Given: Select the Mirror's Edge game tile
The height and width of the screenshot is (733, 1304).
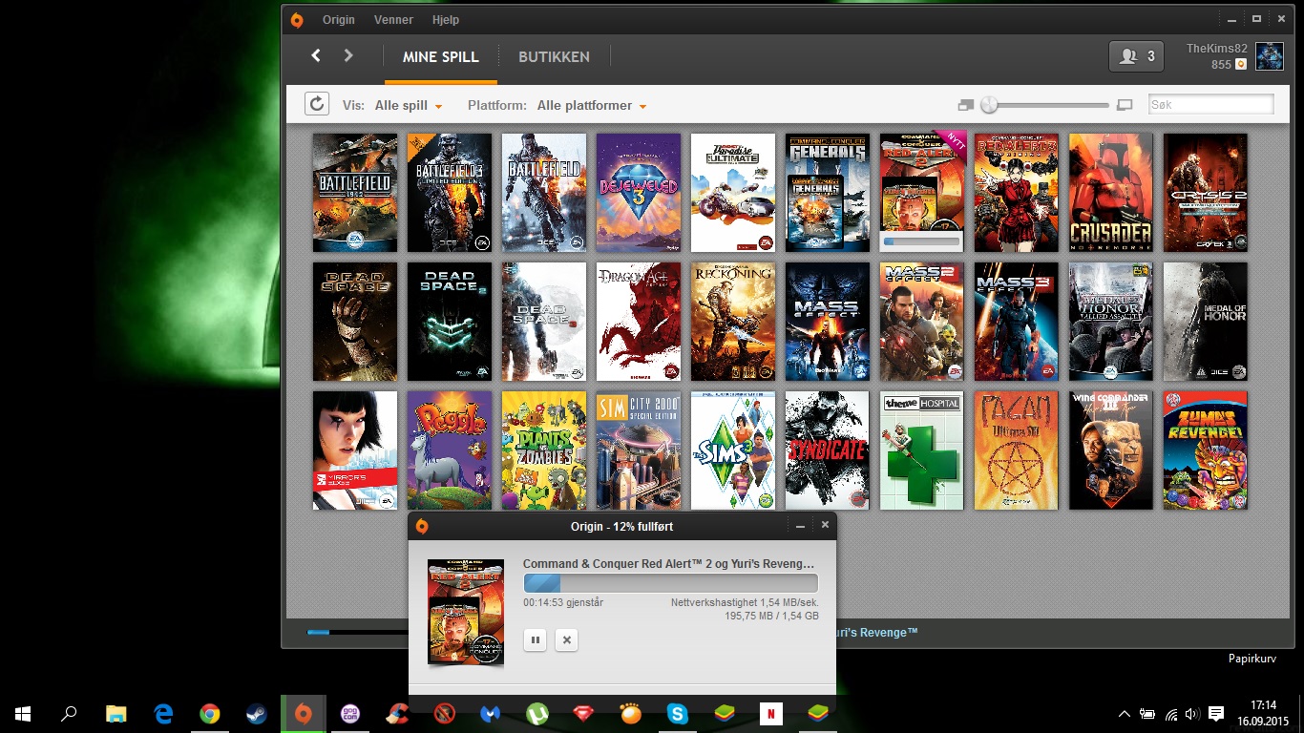Looking at the screenshot, I should coord(355,450).
